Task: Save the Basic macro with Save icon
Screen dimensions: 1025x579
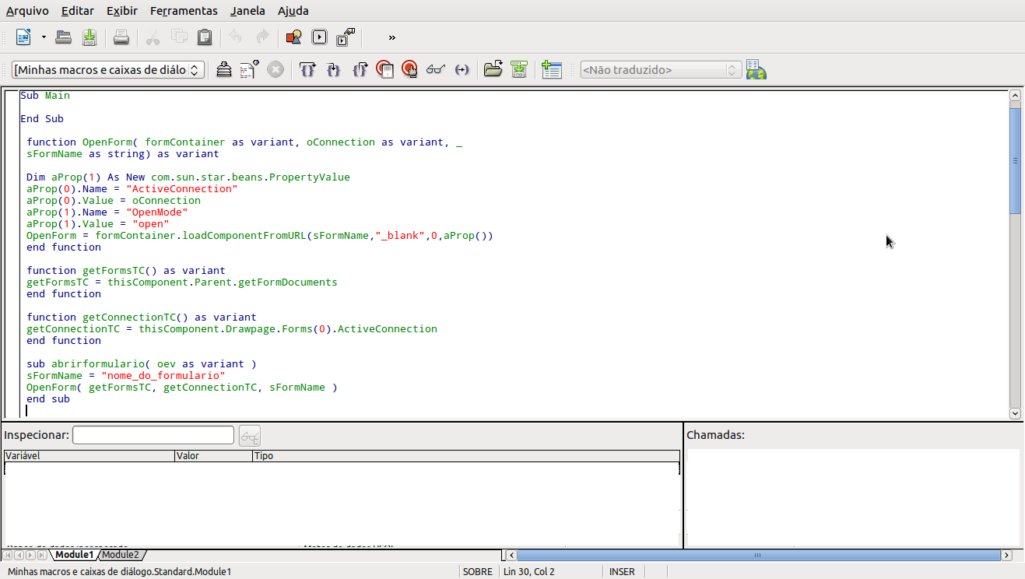Action: click(90, 37)
